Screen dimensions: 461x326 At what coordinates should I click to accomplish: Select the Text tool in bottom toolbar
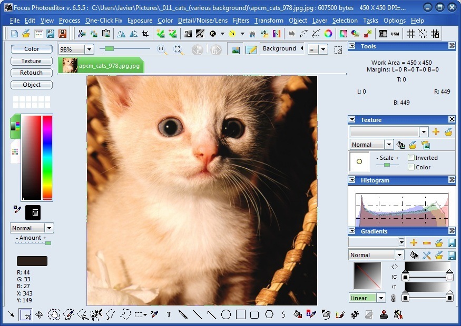click(x=169, y=314)
